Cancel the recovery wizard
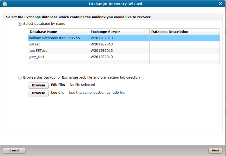 pyautogui.click(x=14, y=151)
